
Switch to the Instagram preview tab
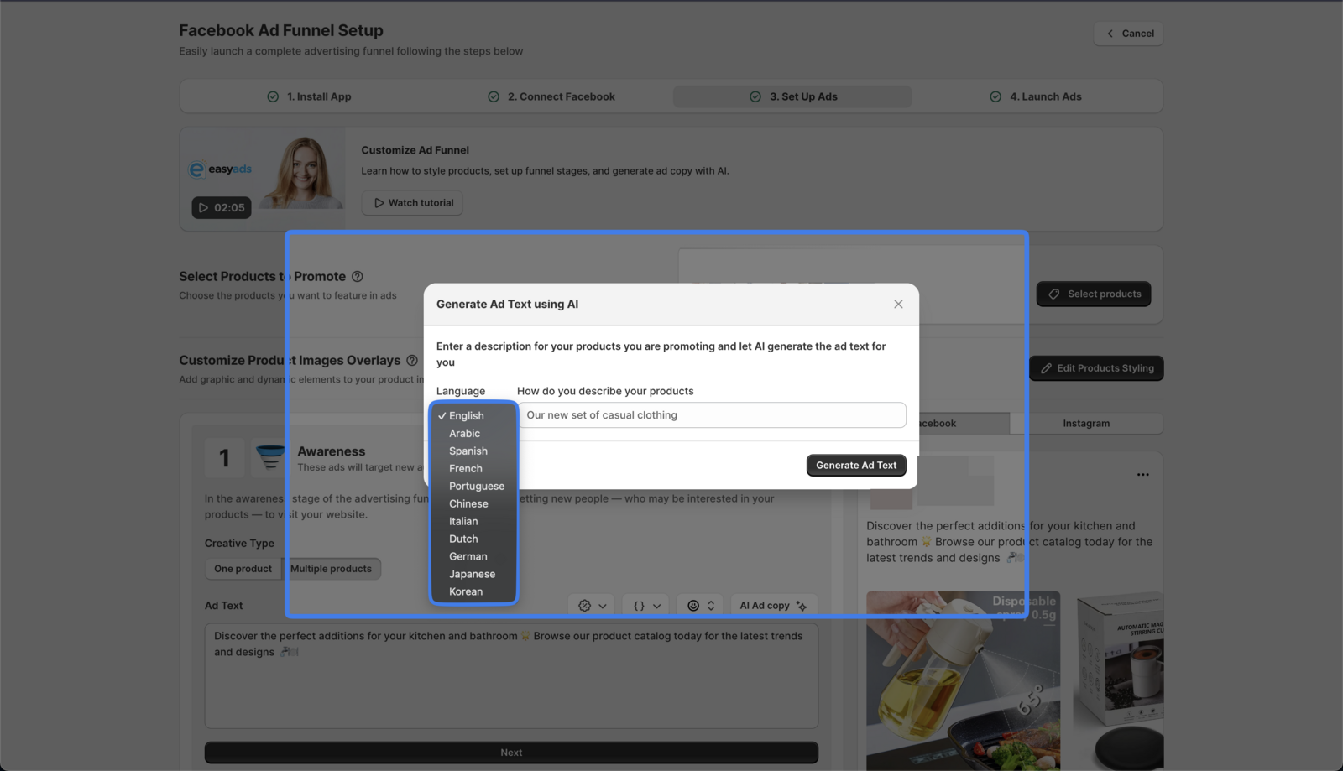click(1085, 423)
